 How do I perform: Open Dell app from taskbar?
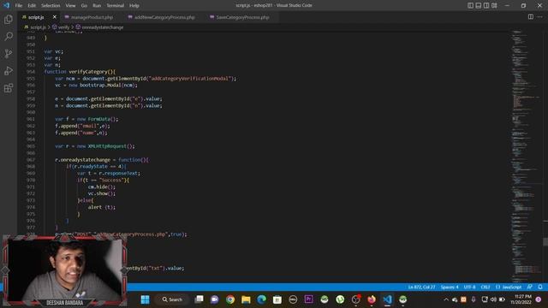click(x=293, y=299)
